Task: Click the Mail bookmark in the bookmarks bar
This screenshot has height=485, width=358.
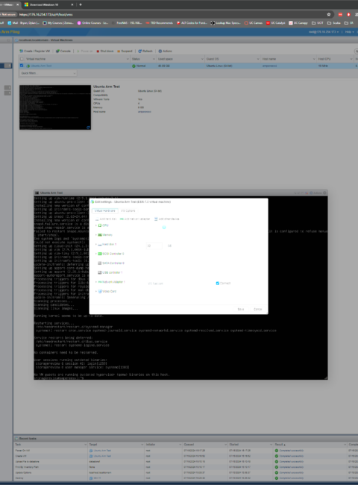Action: point(24,23)
